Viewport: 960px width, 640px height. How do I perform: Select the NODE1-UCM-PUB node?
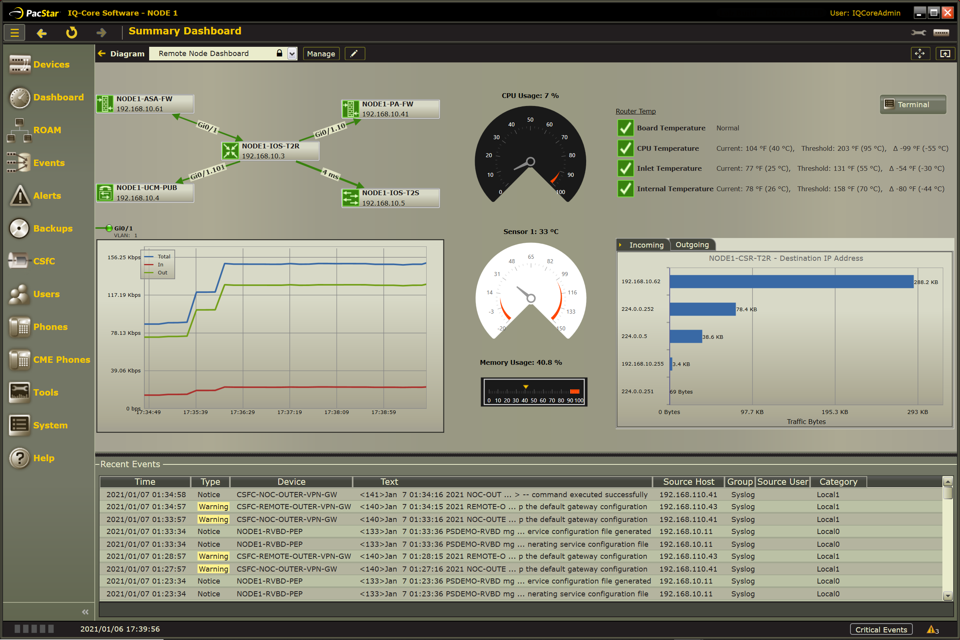pyautogui.click(x=145, y=193)
